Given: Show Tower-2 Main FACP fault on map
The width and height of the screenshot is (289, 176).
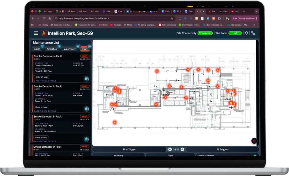Looking at the screenshot, I should pos(41,77).
